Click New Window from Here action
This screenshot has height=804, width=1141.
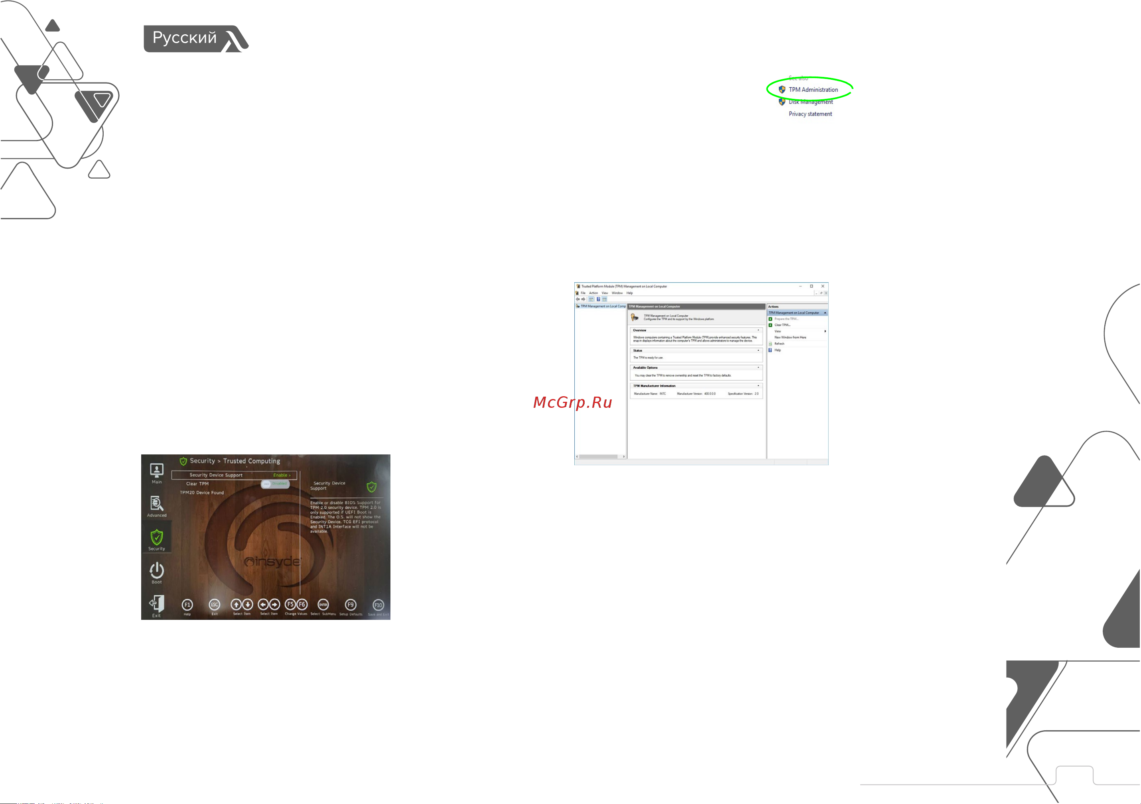(790, 337)
